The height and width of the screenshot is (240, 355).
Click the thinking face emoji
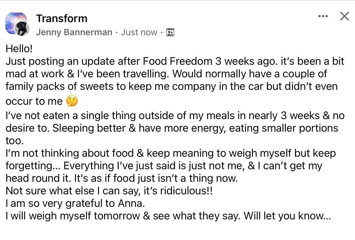coord(72,101)
